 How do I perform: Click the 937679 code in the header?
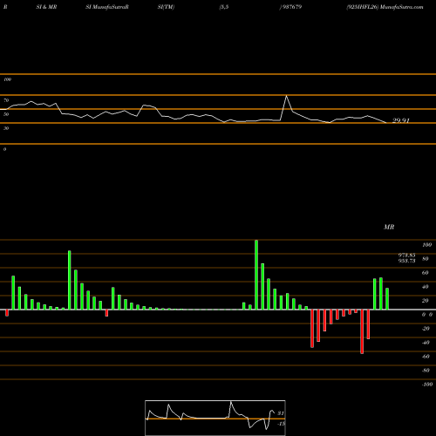pos(291,7)
